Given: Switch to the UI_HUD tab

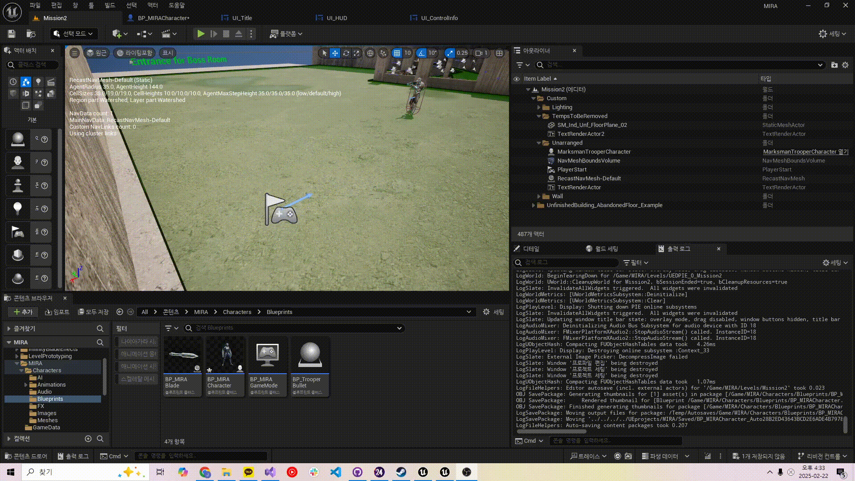Looking at the screenshot, I should [336, 18].
